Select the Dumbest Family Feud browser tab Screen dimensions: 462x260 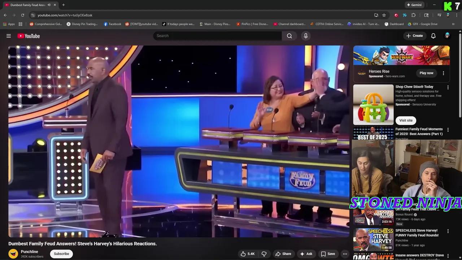[31, 5]
